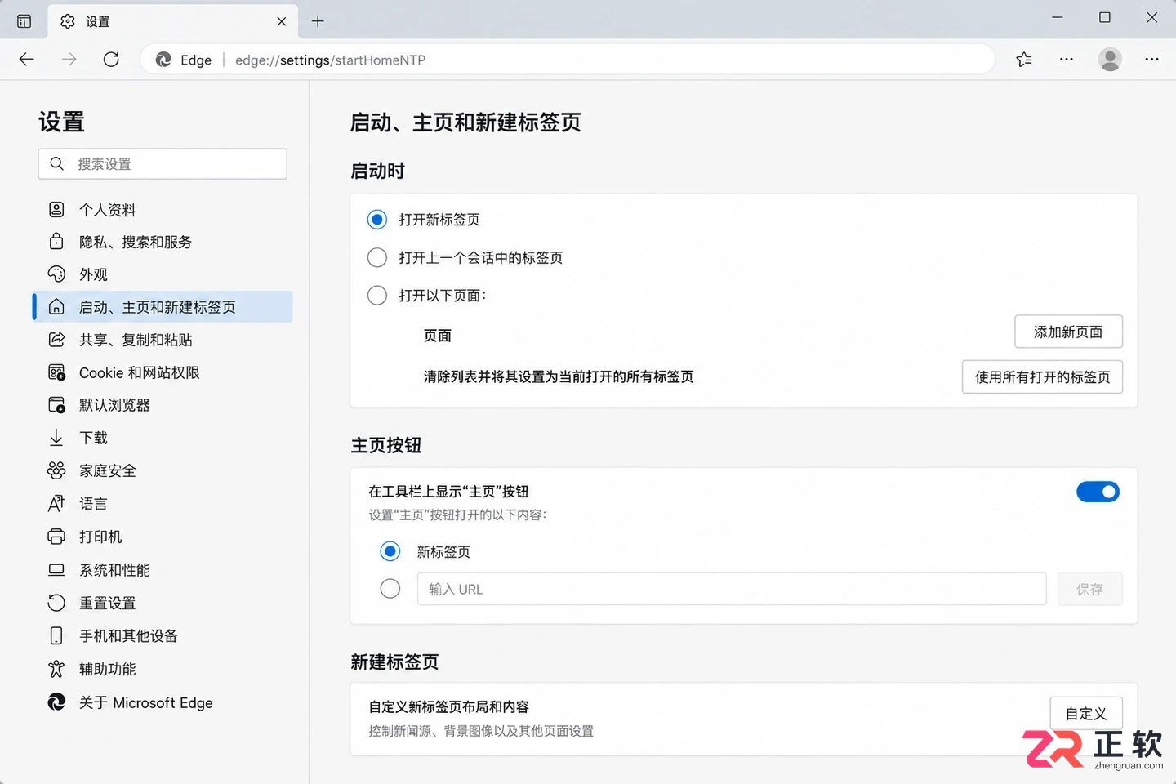
Task: Click the 手机和其他设备 phone icon
Action: [x=56, y=635]
